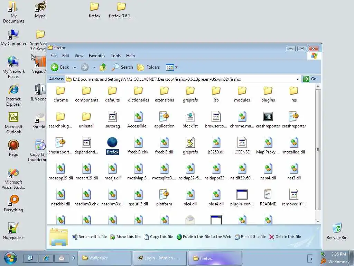Screen dimensions: 354x266
Task: Open the View menu
Action: (79, 56)
